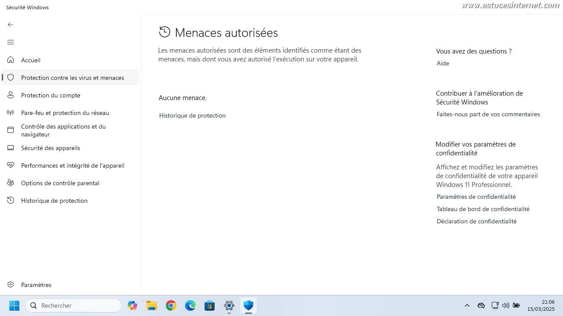Screen dimensions: 563x316
Task: Open the Aide help link
Action: [x=442, y=63]
